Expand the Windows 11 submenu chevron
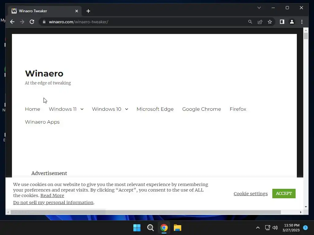 (x=82, y=109)
